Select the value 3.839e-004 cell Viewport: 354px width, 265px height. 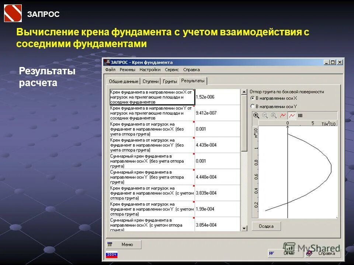[218, 193]
